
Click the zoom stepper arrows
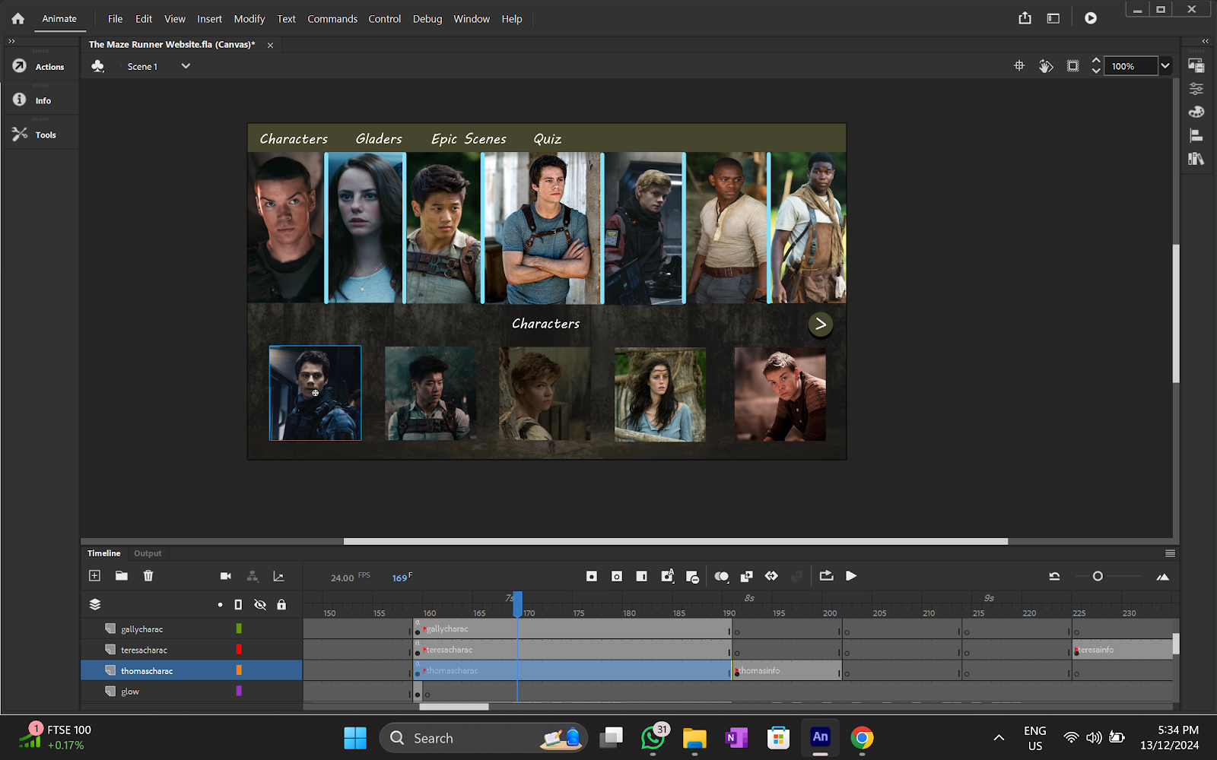(x=1096, y=66)
